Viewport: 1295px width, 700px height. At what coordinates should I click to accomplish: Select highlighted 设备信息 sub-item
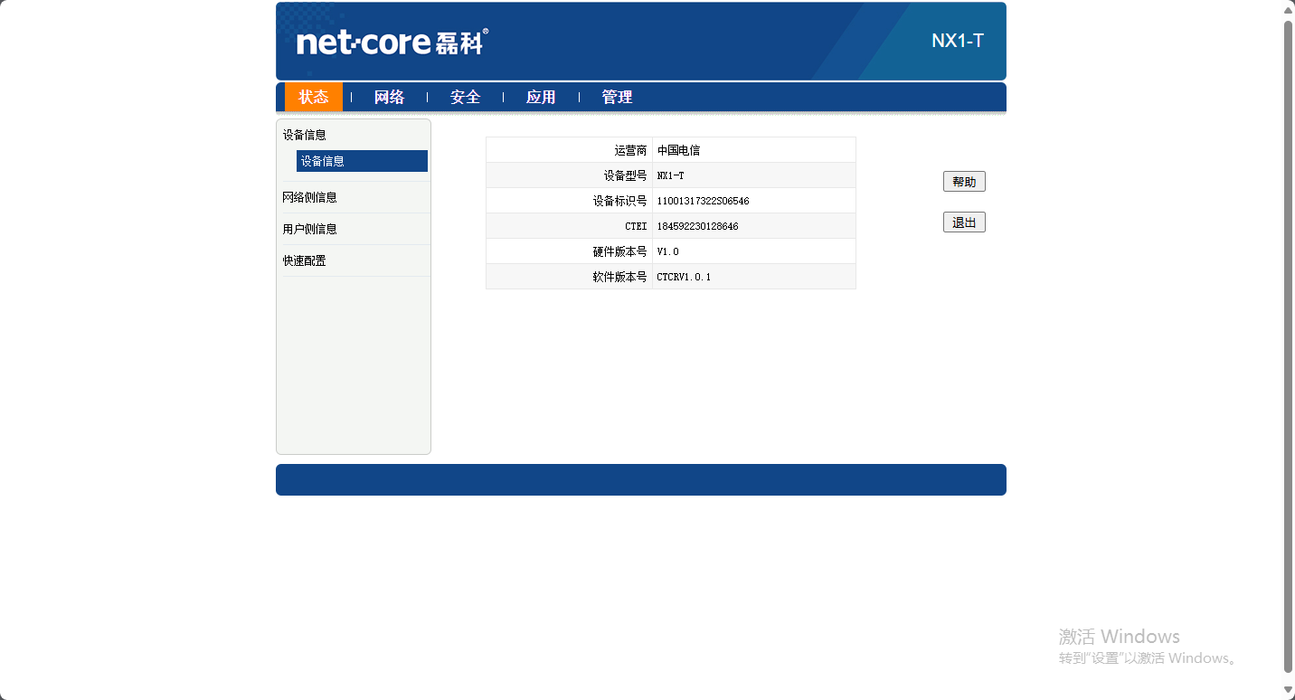pyautogui.click(x=362, y=161)
